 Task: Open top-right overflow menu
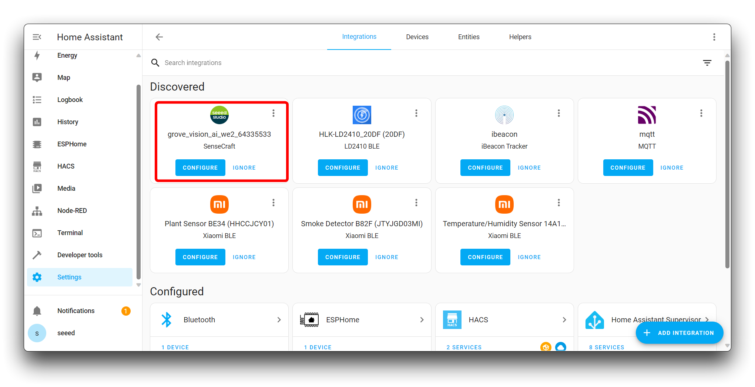714,37
